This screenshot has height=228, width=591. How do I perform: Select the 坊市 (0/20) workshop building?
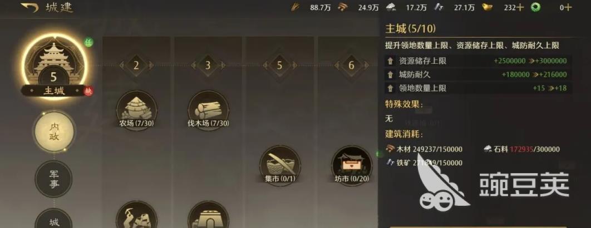pyautogui.click(x=352, y=165)
